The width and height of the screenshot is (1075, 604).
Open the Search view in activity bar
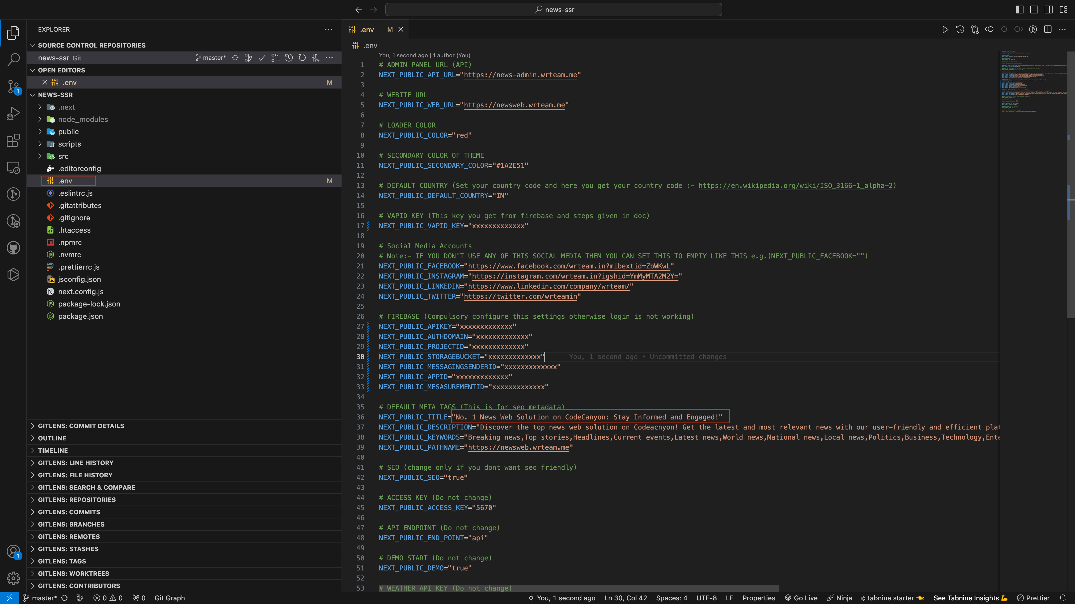point(13,59)
